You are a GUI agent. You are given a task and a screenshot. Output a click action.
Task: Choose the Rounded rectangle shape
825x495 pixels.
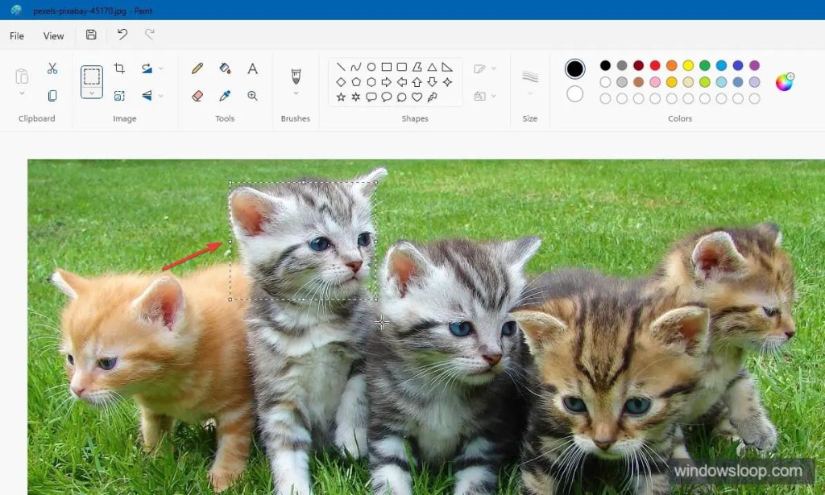point(401,67)
